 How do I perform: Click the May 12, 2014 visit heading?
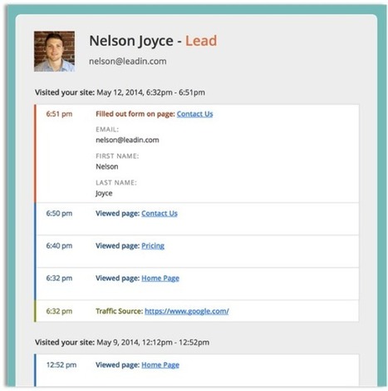tap(120, 92)
